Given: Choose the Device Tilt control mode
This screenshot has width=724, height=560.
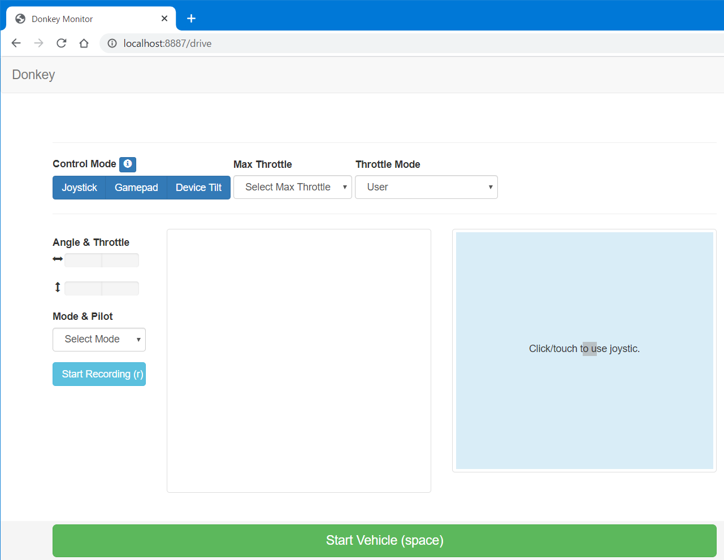Looking at the screenshot, I should click(198, 188).
